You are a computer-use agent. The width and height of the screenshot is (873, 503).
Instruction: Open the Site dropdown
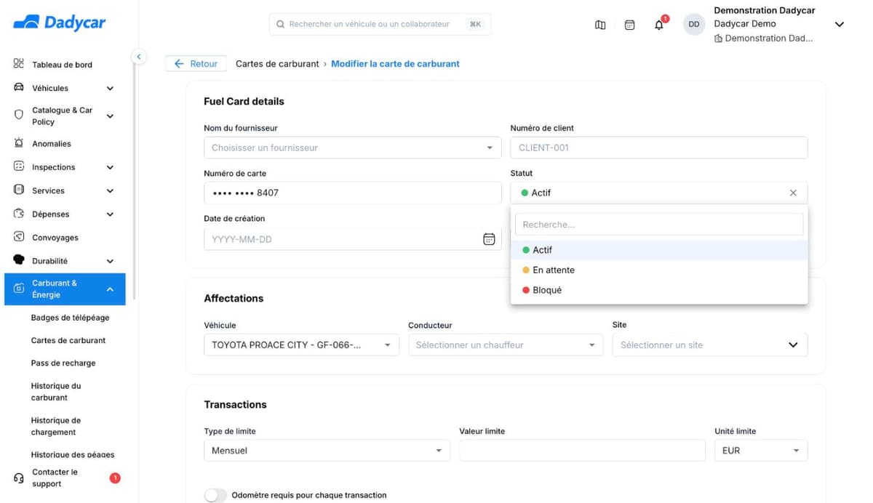[x=710, y=345]
